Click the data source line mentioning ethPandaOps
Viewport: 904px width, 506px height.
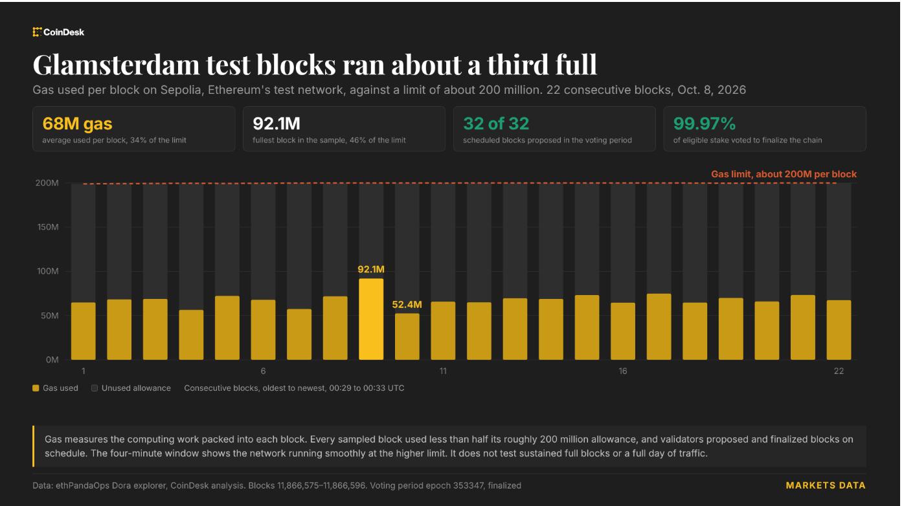coord(277,485)
